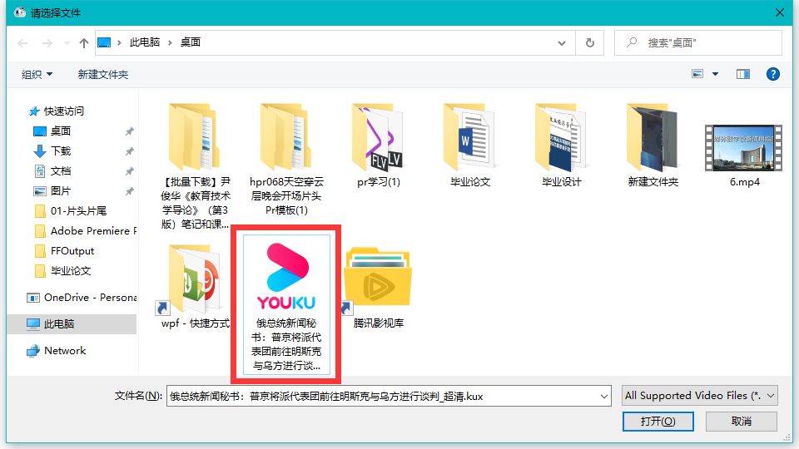
Task: Pin toggle next to 文档
Action: coord(130,171)
